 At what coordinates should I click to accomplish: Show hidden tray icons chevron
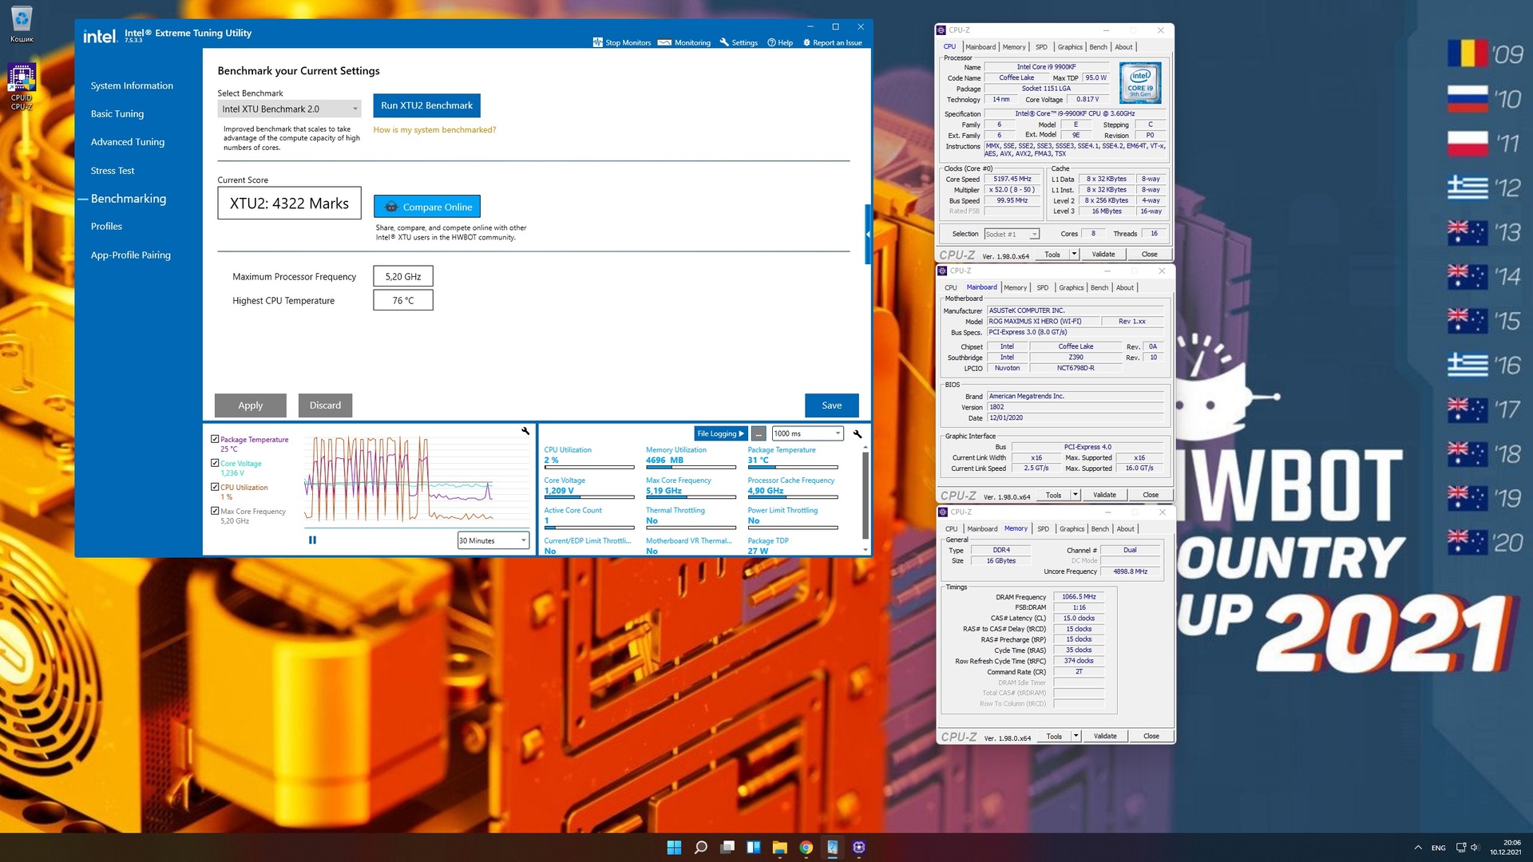coord(1418,848)
